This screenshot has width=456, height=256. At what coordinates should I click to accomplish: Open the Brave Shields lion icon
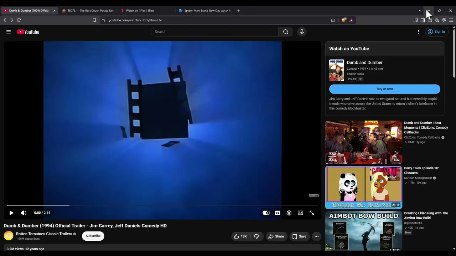coord(344,20)
